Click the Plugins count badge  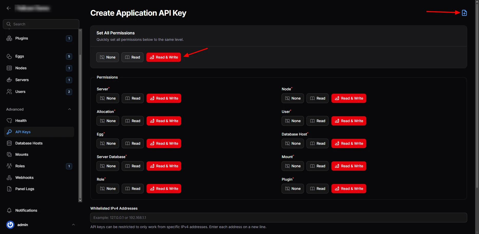(69, 38)
